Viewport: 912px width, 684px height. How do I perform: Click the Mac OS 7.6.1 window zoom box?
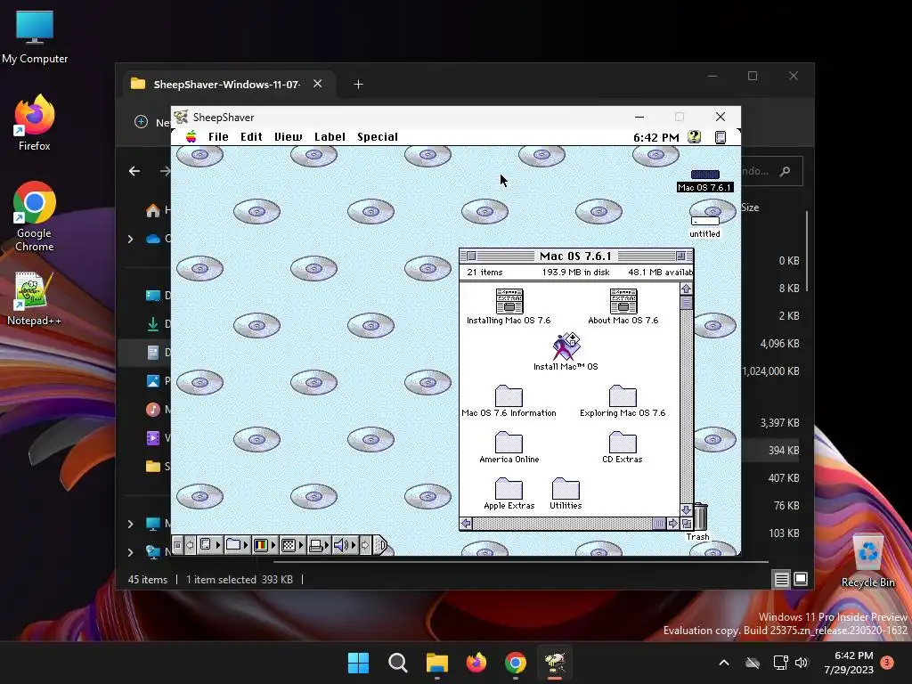click(x=680, y=256)
